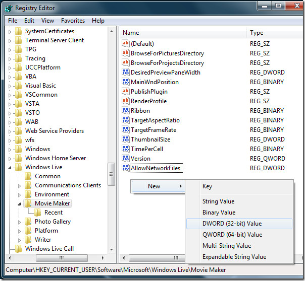The width and height of the screenshot is (305, 281).
Task: Click the binary icon beside MainWndPosition
Action: coord(126,82)
